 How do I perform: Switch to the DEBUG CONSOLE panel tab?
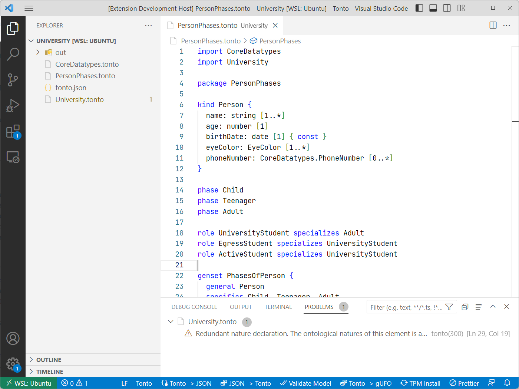coord(194,307)
